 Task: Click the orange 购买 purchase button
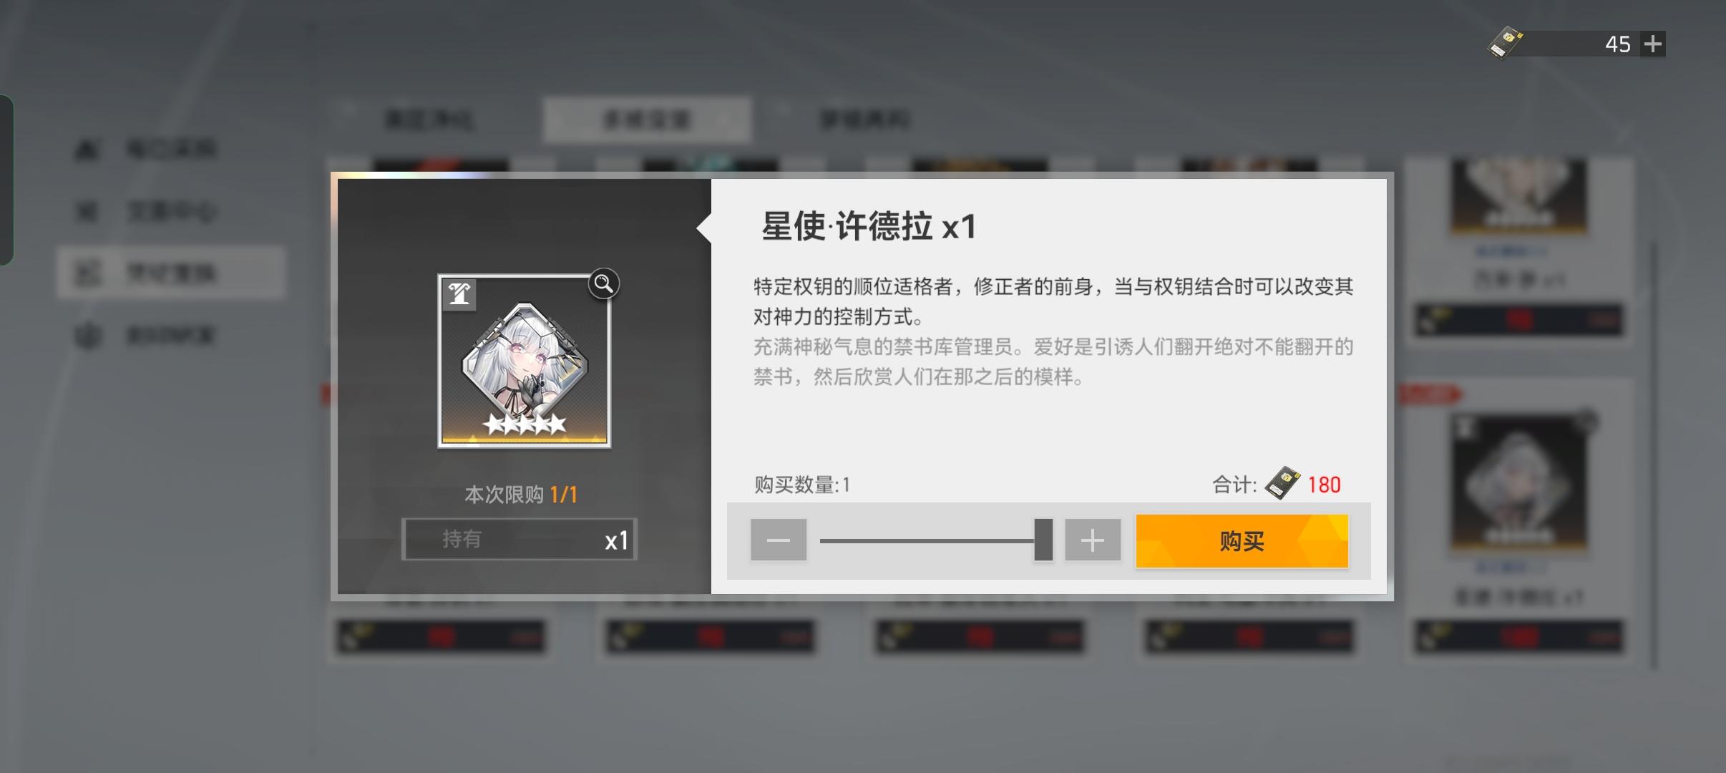point(1242,540)
